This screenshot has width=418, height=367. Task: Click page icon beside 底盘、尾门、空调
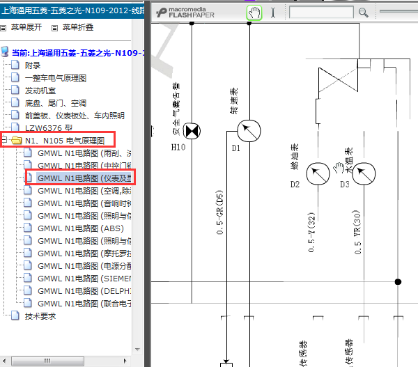[x=15, y=102]
